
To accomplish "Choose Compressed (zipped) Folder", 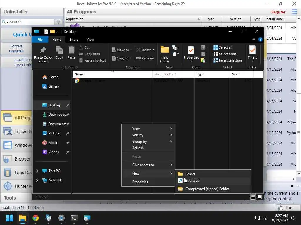I will (x=213, y=189).
